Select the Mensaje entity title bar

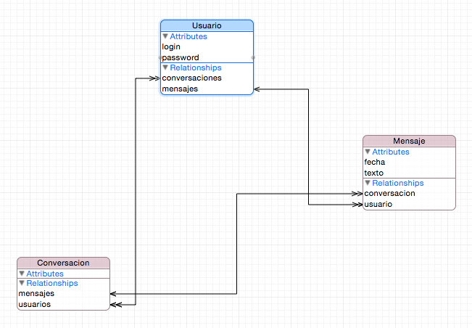click(x=409, y=141)
